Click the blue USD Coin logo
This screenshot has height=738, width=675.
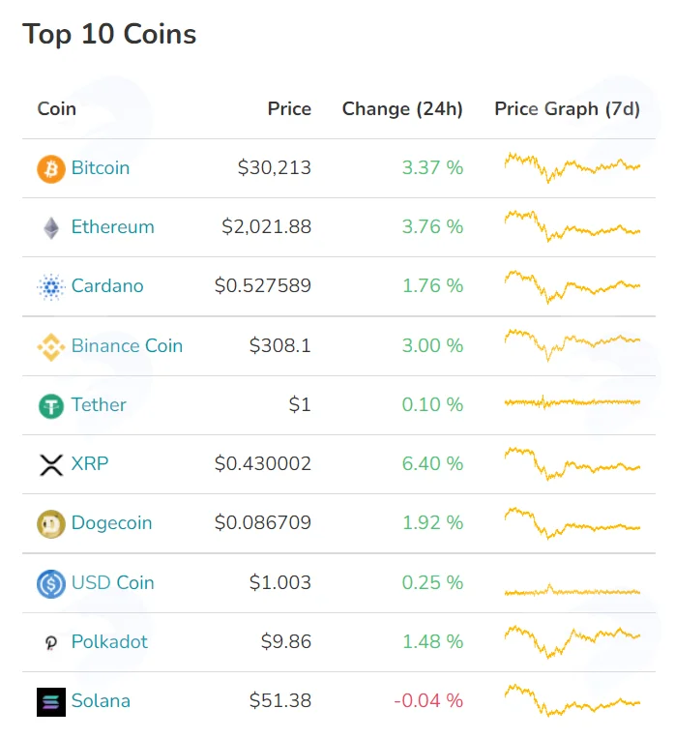(x=51, y=583)
